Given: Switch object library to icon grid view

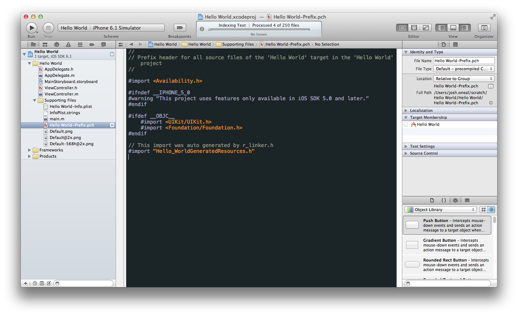Looking at the screenshot, I should tap(484, 210).
